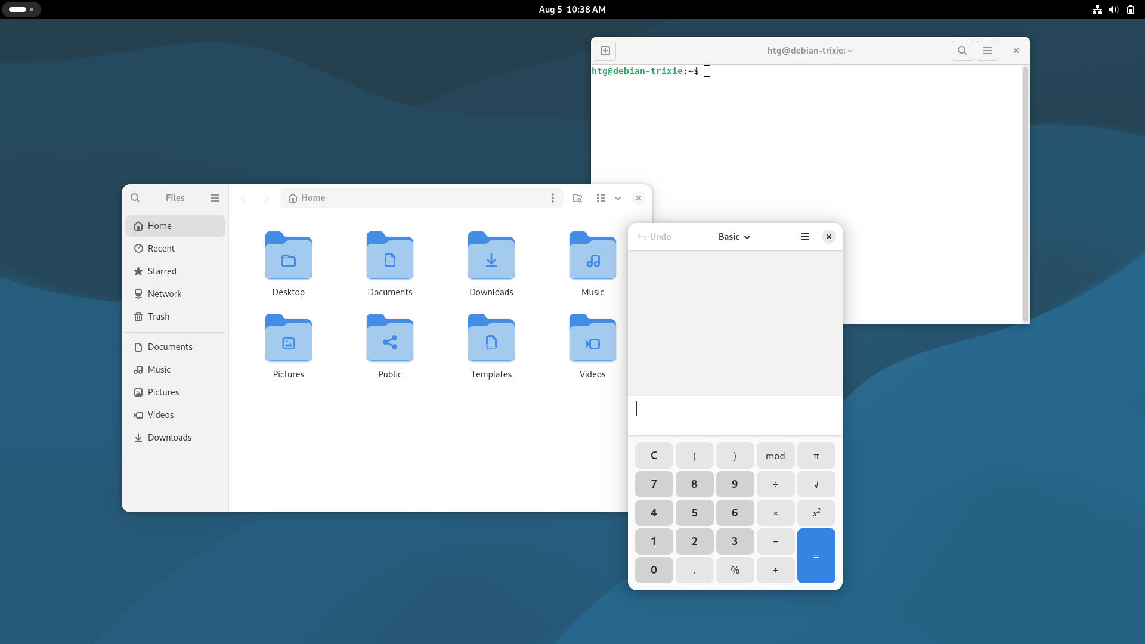Open the Documents folder icon in the grid
1145x644 pixels.
[390, 264]
